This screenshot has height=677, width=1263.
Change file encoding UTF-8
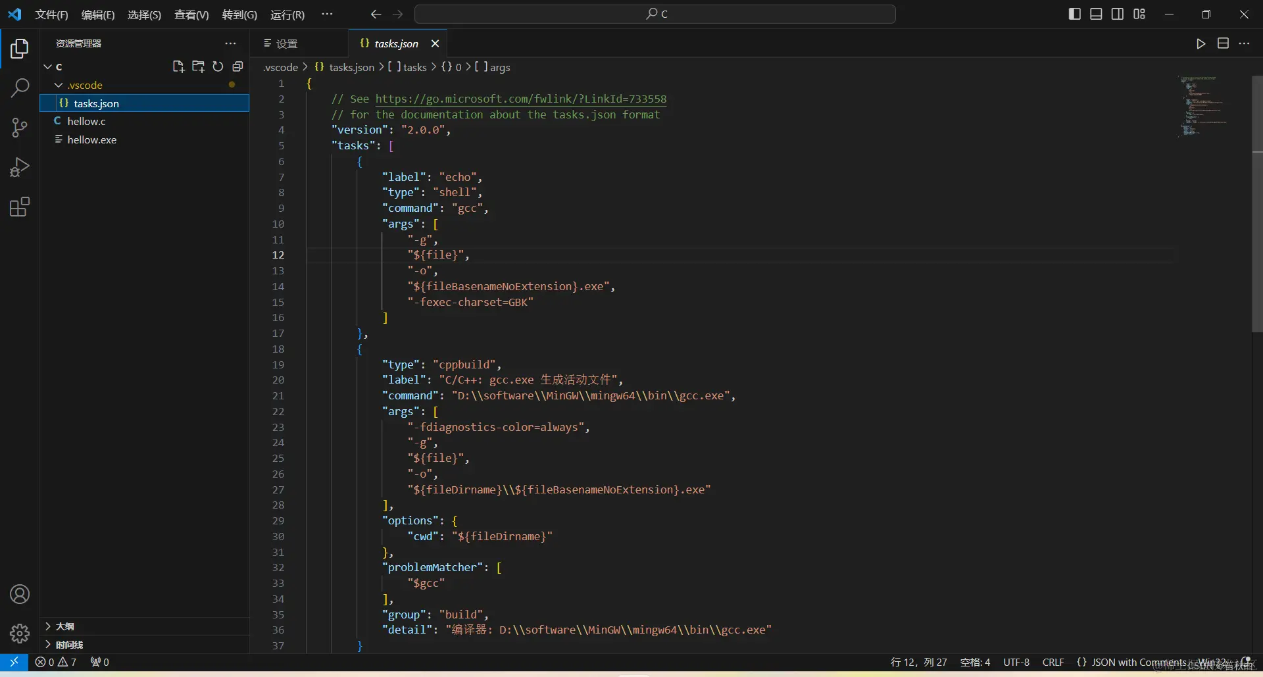pos(1016,662)
